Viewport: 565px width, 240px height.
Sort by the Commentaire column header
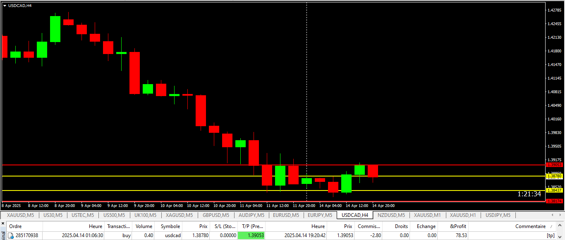point(513,226)
